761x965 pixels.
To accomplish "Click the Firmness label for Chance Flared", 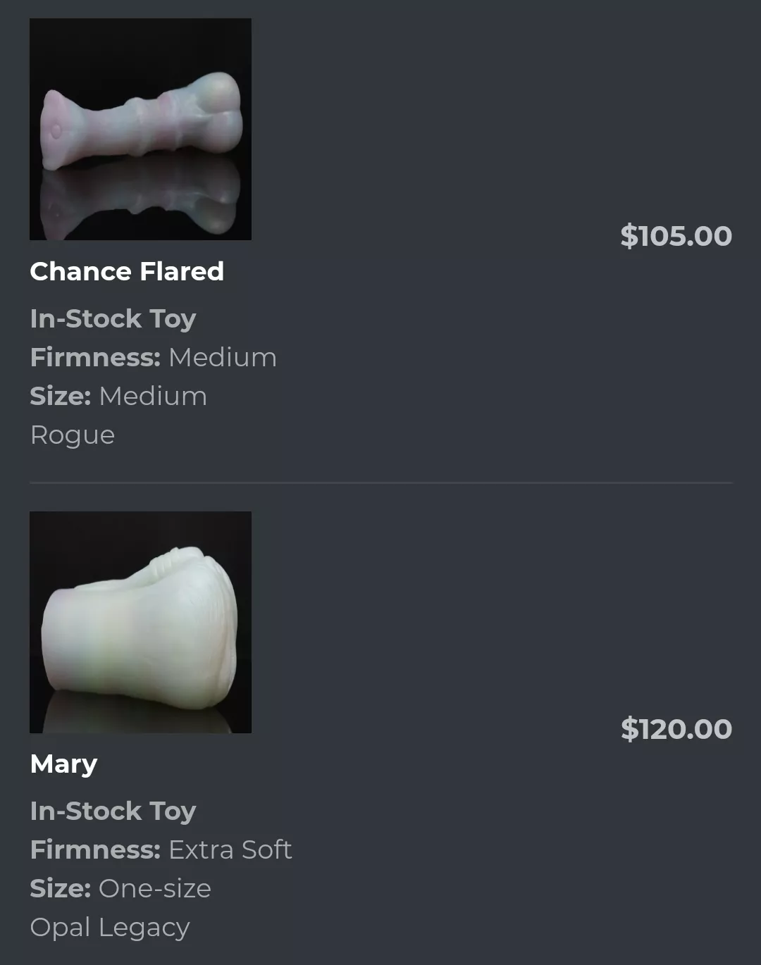I will (x=95, y=357).
